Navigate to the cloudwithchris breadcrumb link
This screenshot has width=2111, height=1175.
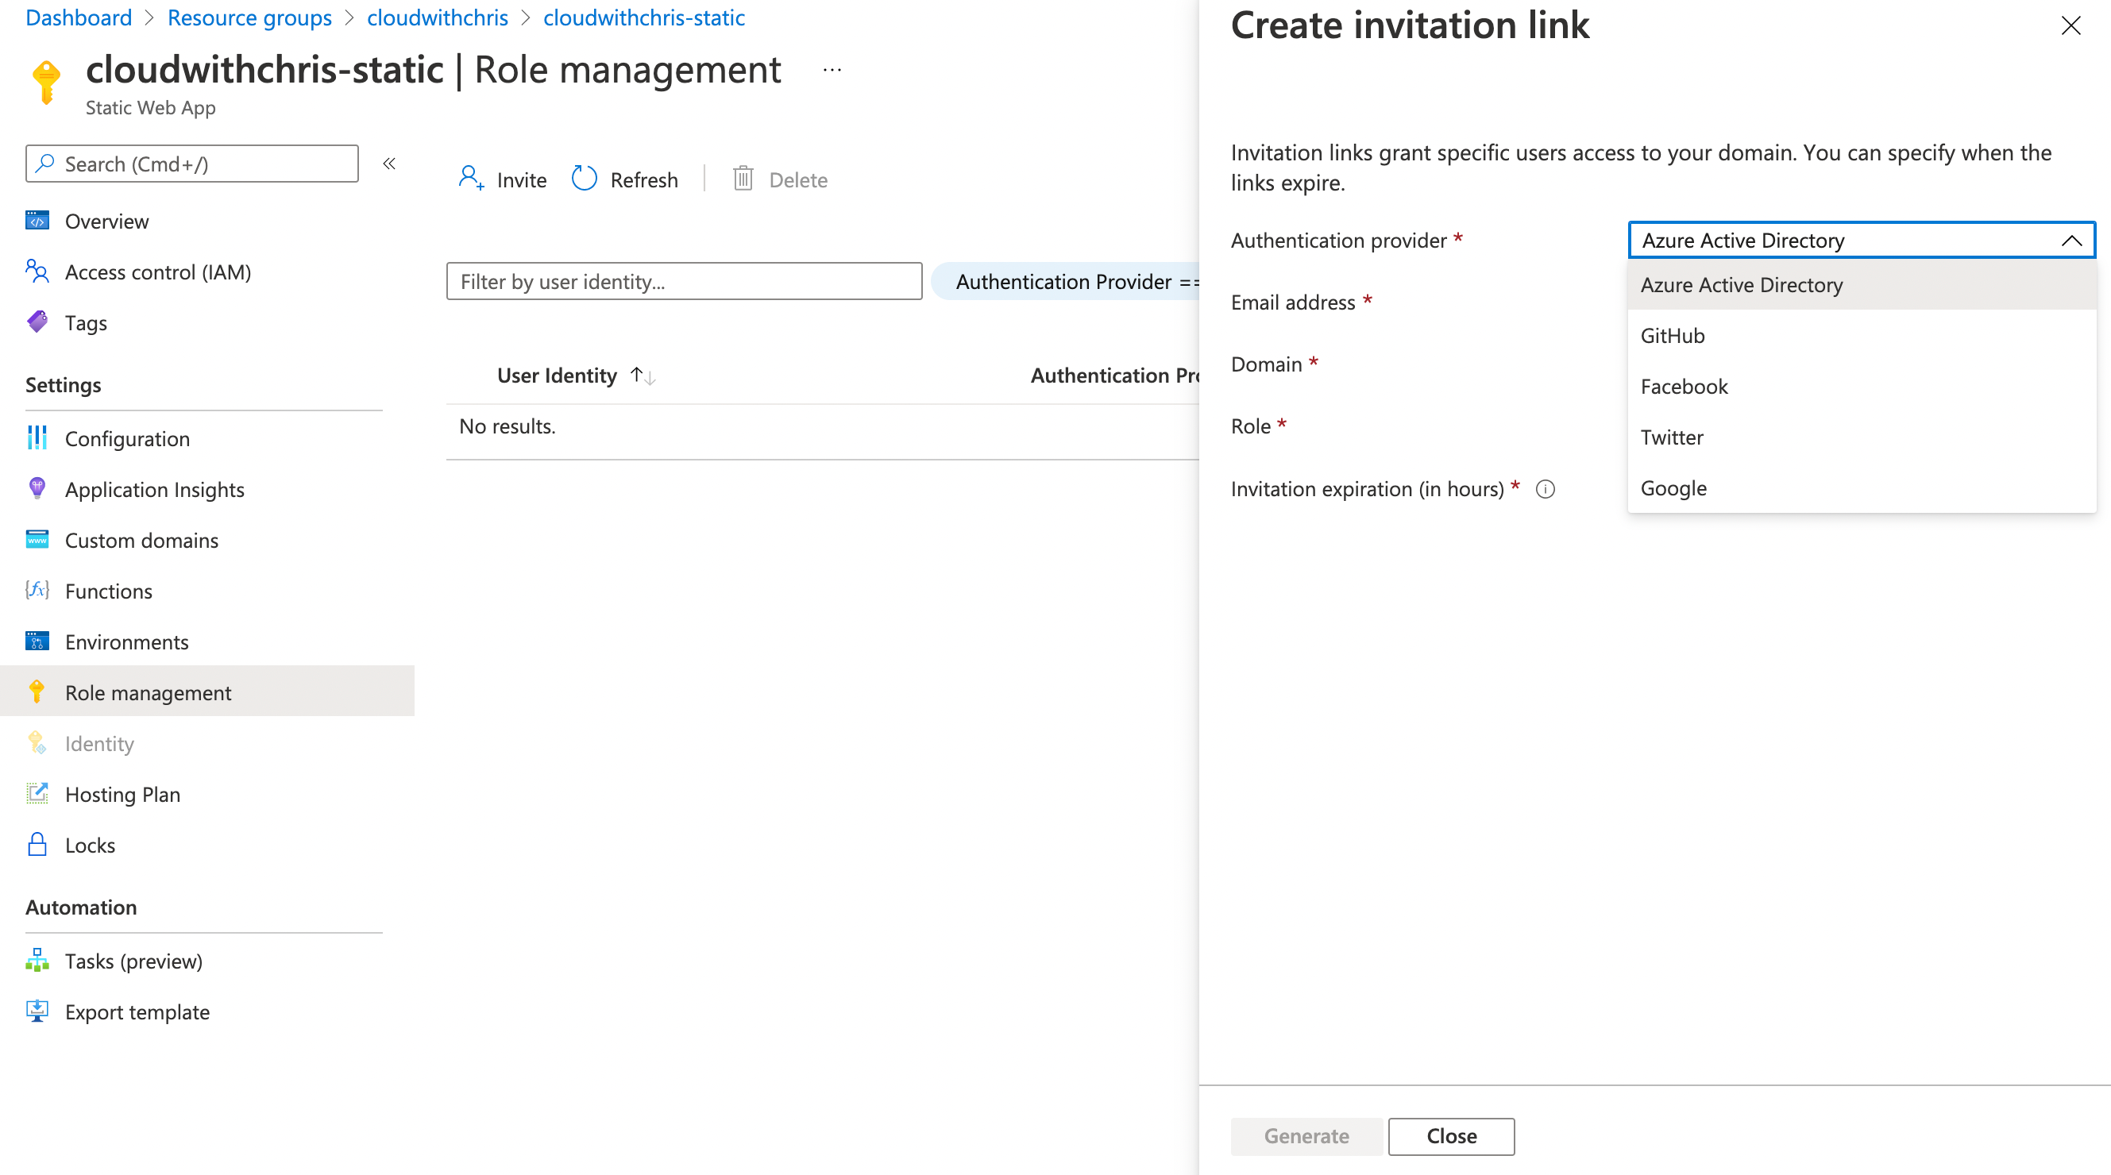[438, 17]
